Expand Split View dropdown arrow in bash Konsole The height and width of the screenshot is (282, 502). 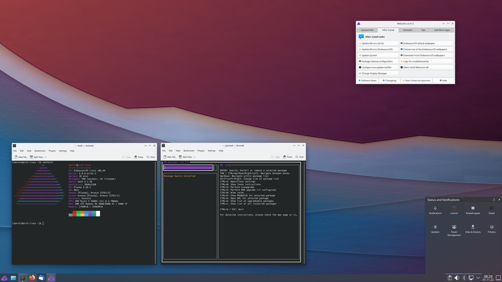45,157
